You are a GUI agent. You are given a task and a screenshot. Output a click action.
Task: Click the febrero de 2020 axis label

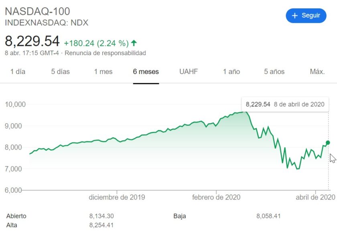(x=216, y=197)
